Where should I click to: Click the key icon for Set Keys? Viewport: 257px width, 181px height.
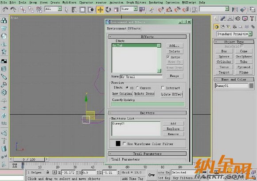pyautogui.click(x=152, y=175)
